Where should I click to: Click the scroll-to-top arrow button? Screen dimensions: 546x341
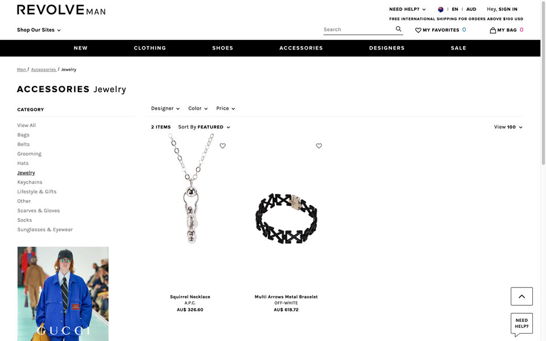[x=522, y=297]
